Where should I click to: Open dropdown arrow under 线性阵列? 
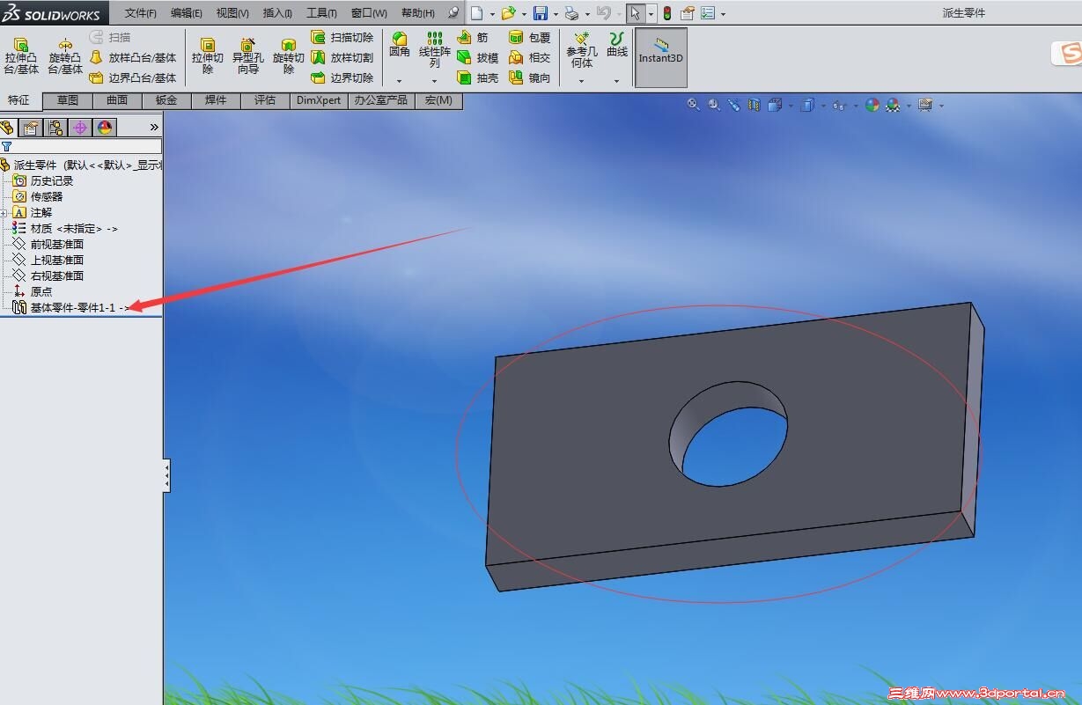[x=435, y=81]
